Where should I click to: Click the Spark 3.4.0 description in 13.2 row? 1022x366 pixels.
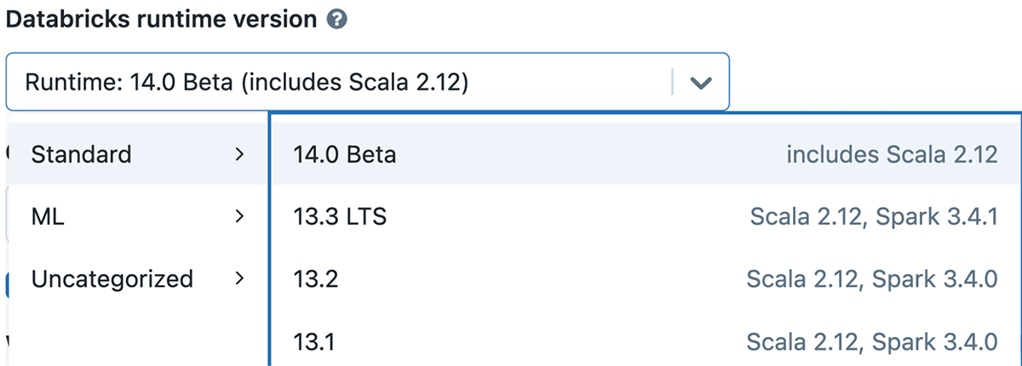pos(871,279)
